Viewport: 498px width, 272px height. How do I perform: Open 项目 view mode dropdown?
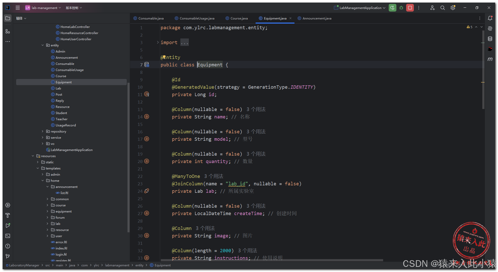(x=21, y=18)
